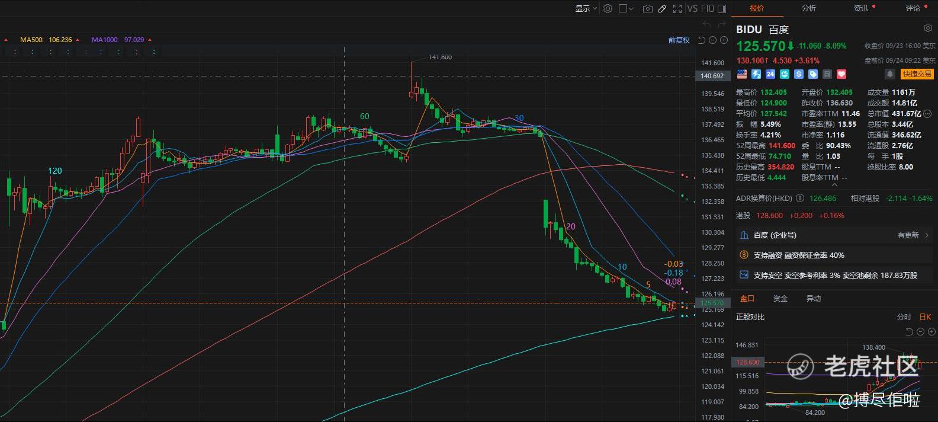Change 前复权 adjustment mode
This screenshot has height=422, width=938.
pos(679,40)
